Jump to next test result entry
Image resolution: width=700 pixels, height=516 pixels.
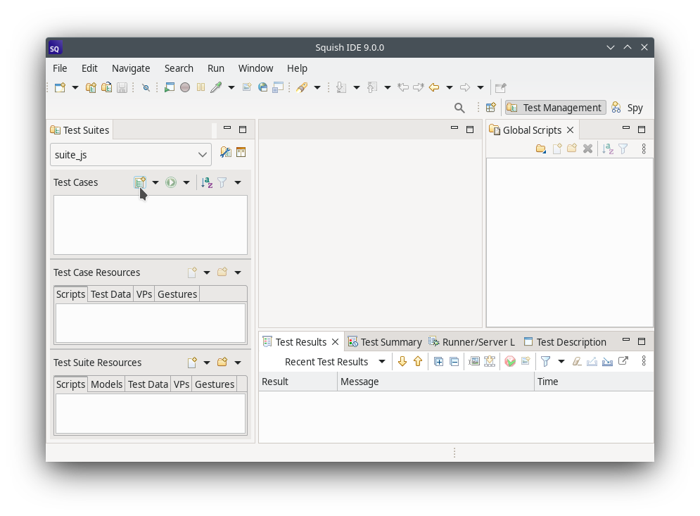click(x=401, y=360)
